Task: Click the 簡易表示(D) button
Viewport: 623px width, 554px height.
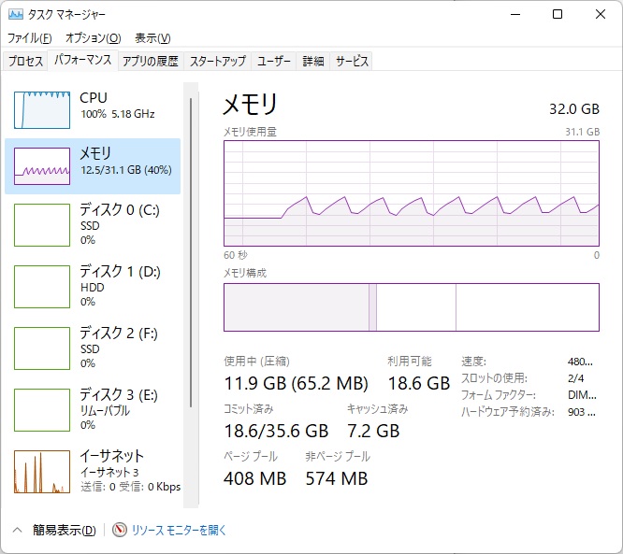Action: (64, 530)
